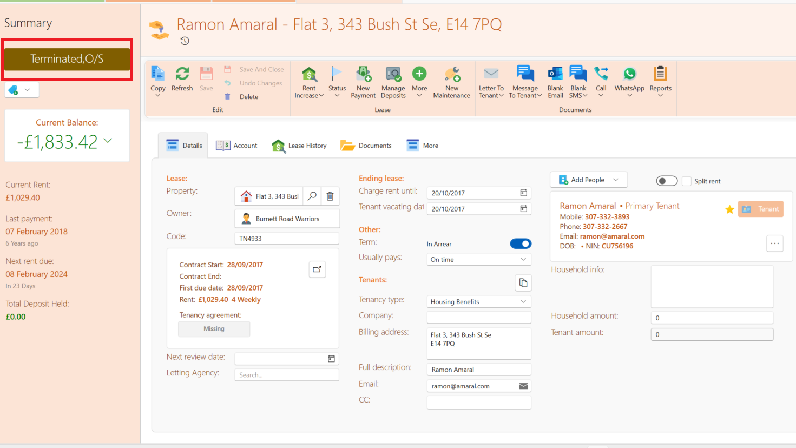Click the Terminated,O/S status button
The width and height of the screenshot is (796, 448).
click(x=67, y=59)
